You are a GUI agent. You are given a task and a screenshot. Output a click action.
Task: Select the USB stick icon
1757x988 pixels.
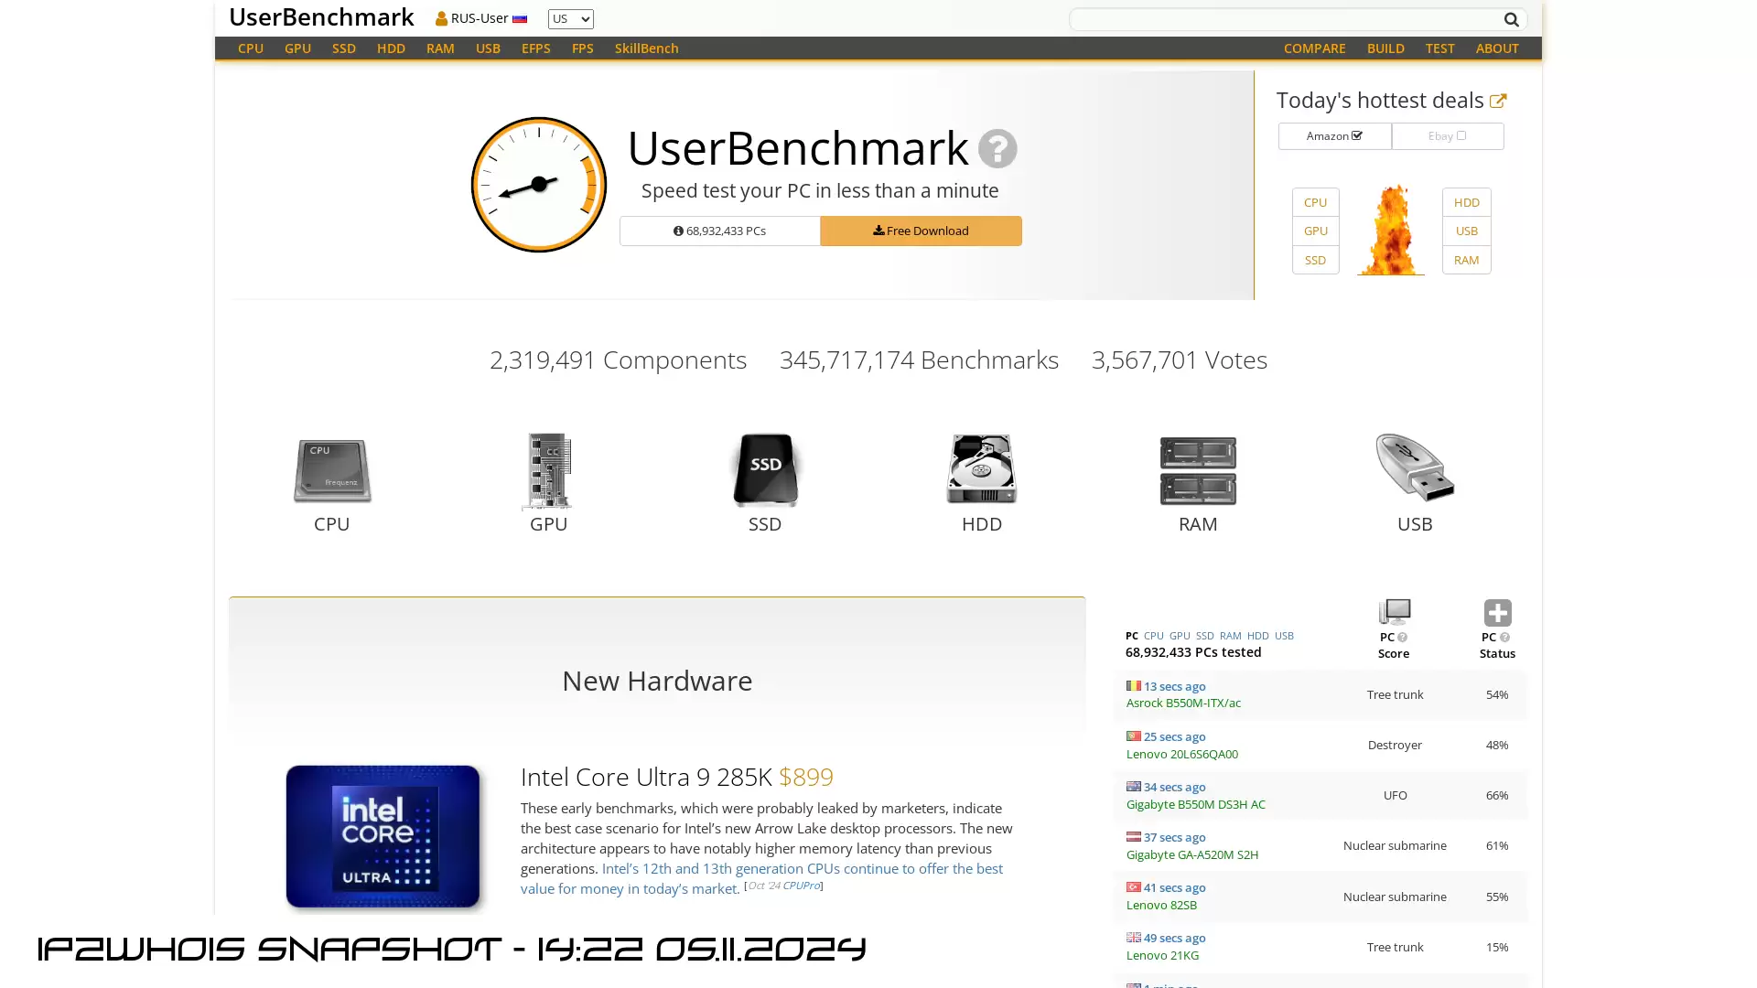click(1415, 467)
